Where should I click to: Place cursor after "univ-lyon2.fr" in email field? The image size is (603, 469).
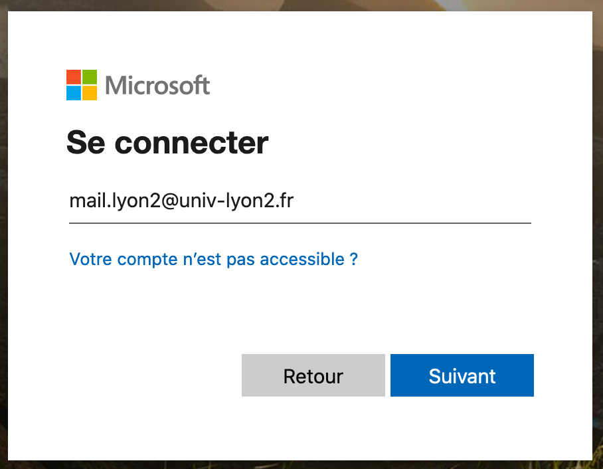(x=295, y=201)
